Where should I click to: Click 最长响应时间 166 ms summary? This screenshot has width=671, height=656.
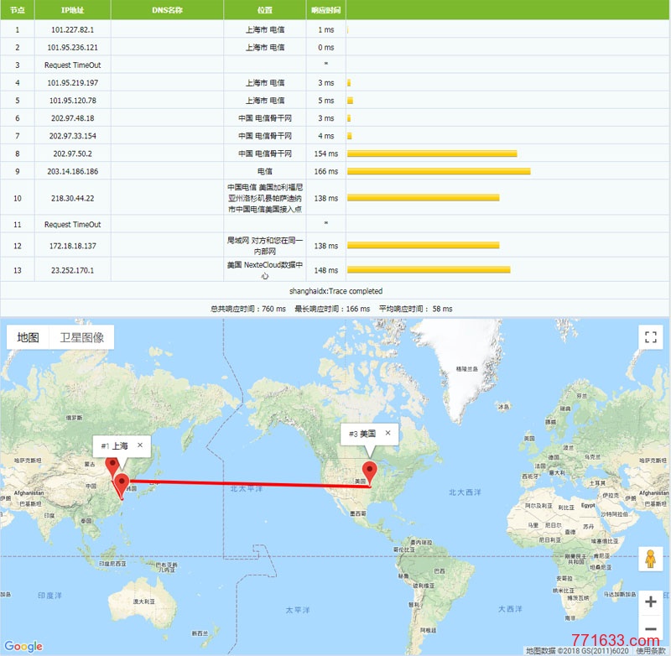(x=332, y=309)
